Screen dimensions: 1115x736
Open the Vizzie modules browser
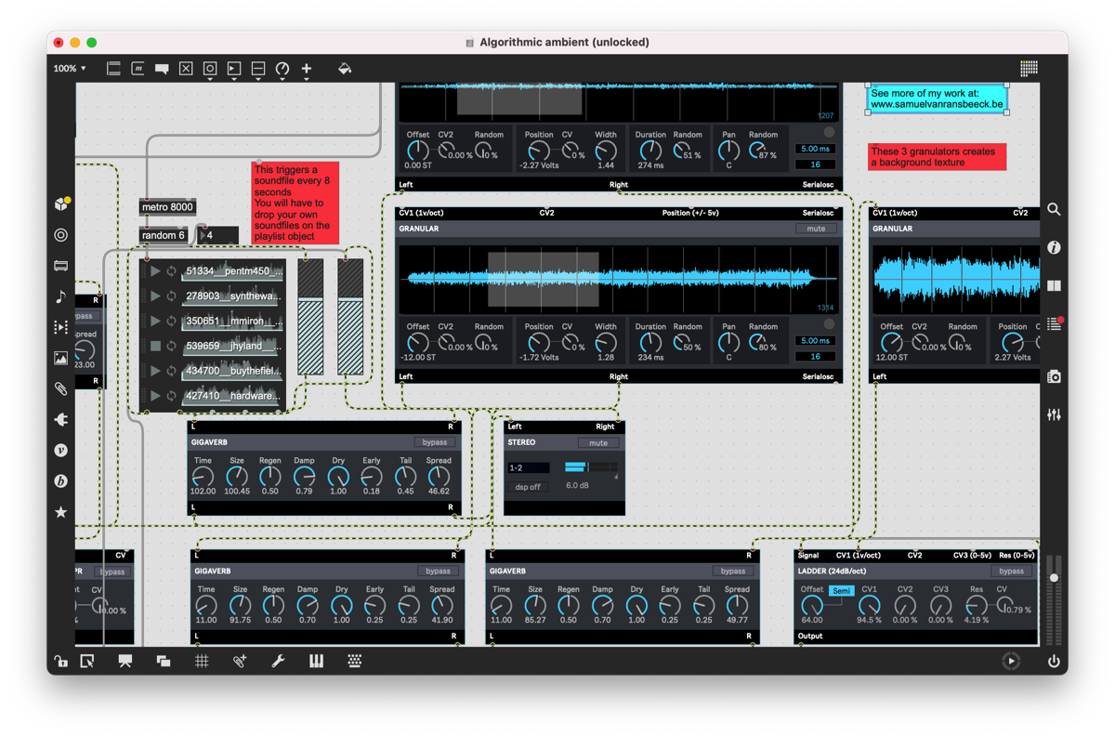click(x=61, y=450)
